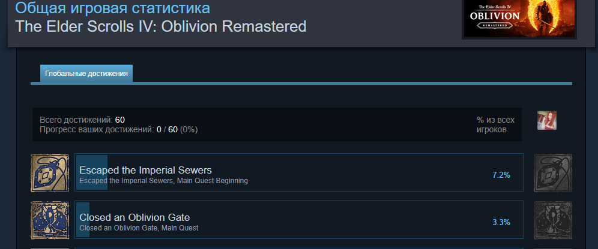Click the greyed-out locked Imperial Sewers achievement icon
Screen dimensions: 598x249
point(552,173)
